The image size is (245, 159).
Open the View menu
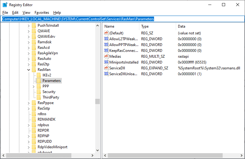26,13
